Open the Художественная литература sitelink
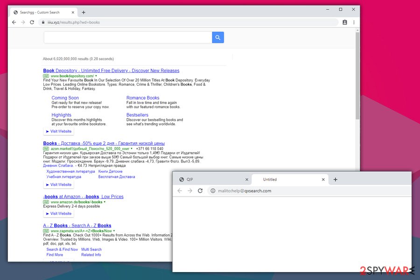420x280 pixels. pos(71,171)
